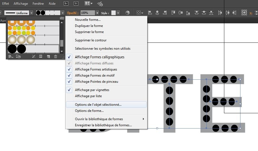This screenshot has width=258, height=151.
Task: Open Adobe Bridge via the Br icon
Action: pyautogui.click(x=66, y=4)
